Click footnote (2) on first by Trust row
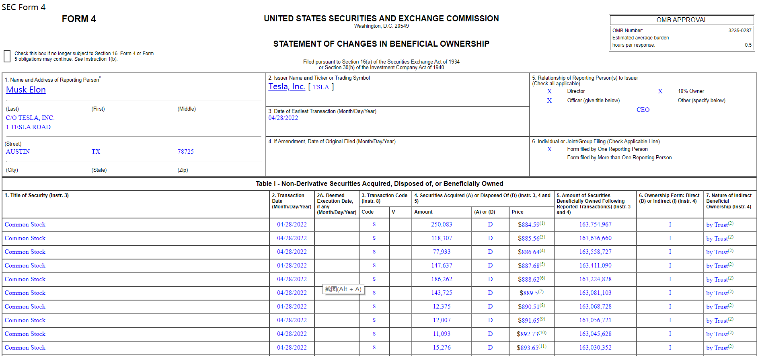 pos(731,223)
